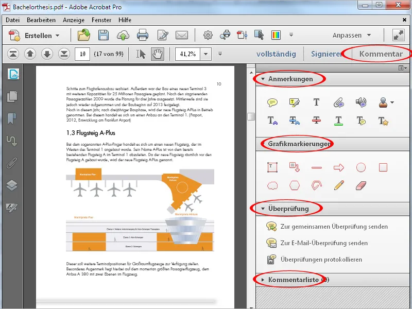The width and height of the screenshot is (412, 309).
Task: Open the stamp tool dropdown arrow
Action: pyautogui.click(x=392, y=102)
